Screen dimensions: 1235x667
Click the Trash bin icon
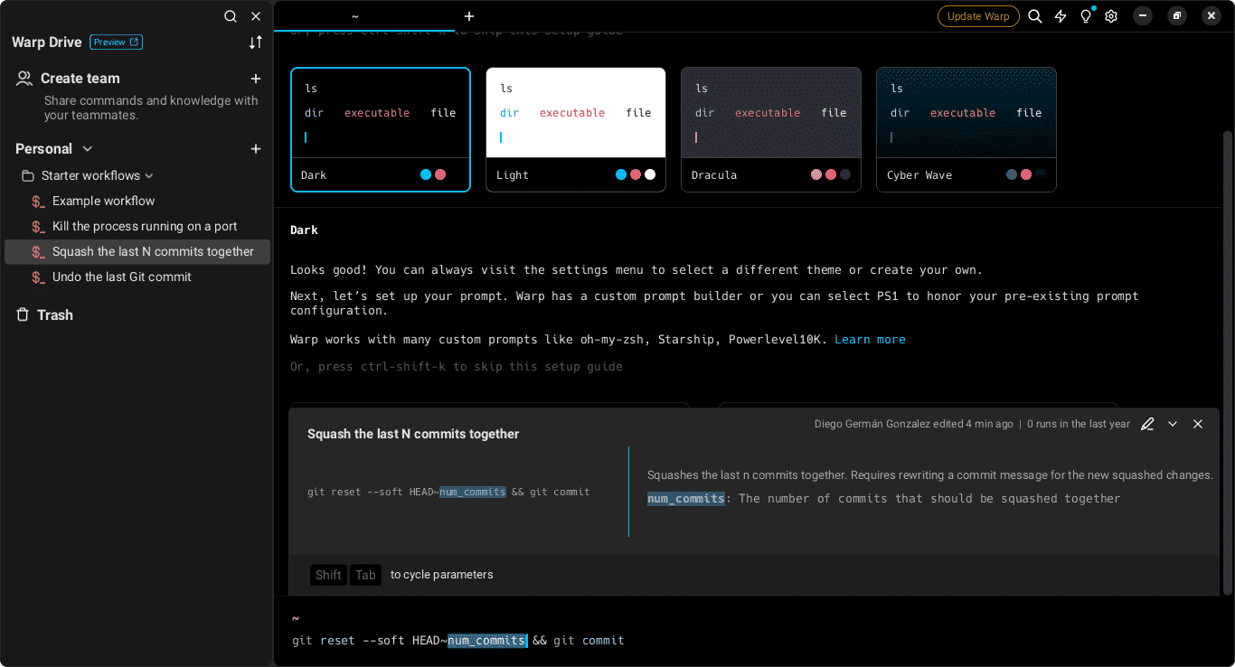[x=24, y=315]
